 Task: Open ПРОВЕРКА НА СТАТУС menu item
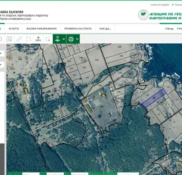tap(78, 28)
